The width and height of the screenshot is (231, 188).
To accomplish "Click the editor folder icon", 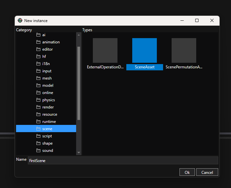I will 38,49.
